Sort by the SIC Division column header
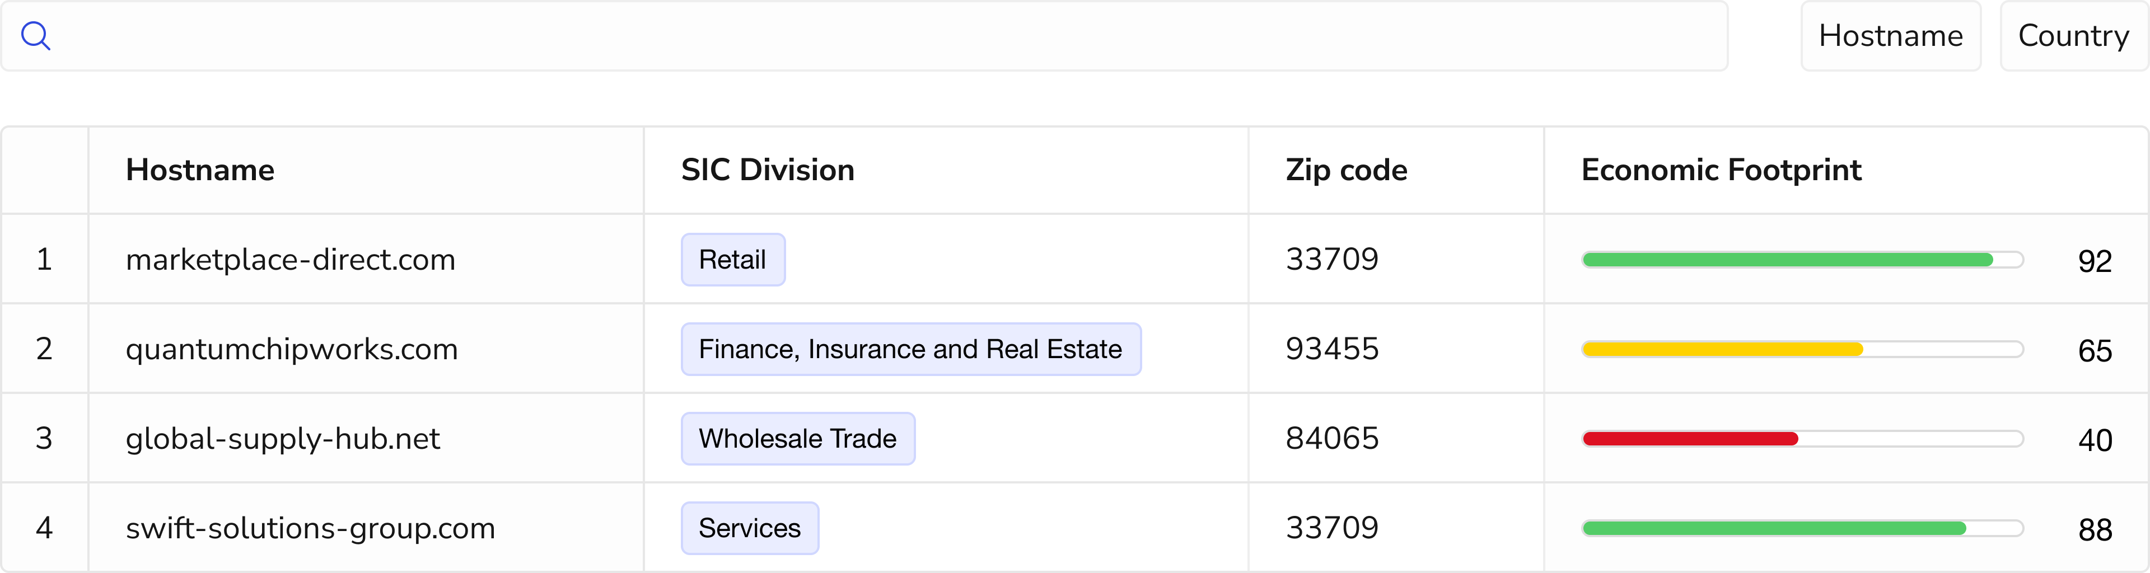This screenshot has height=573, width=2150. 767,170
